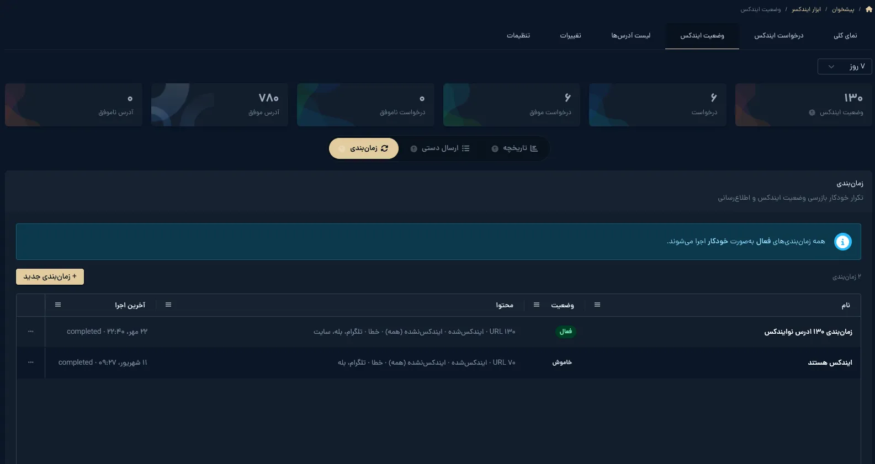Click the home icon in breadcrumb
The image size is (875, 464).
(x=869, y=9)
